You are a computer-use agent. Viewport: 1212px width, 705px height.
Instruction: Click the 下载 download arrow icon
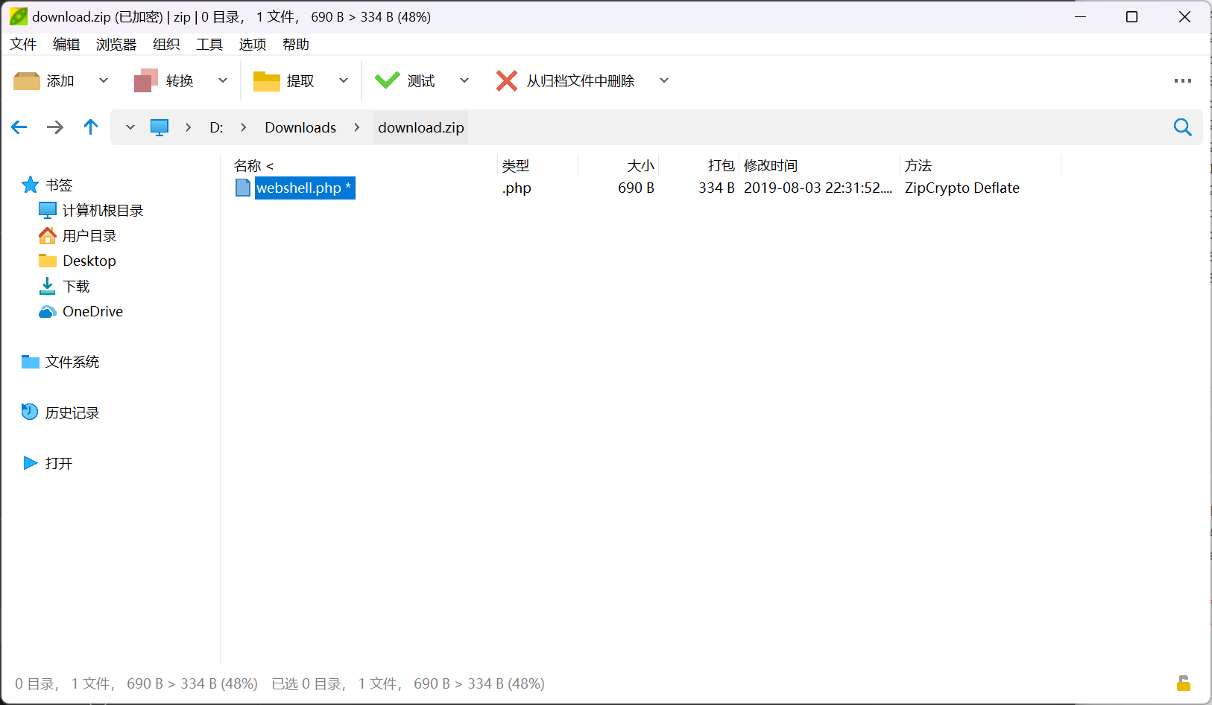48,286
